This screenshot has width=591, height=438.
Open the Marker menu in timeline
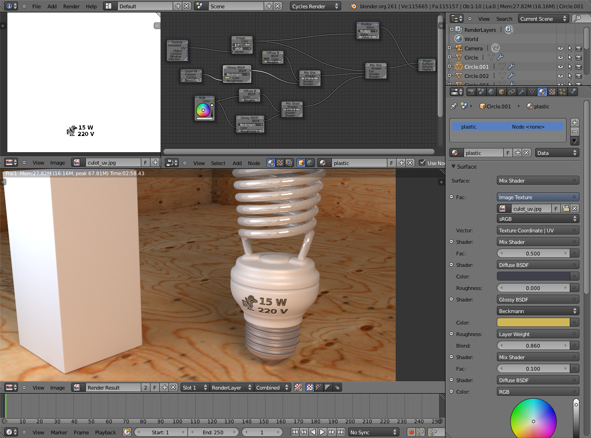(59, 432)
